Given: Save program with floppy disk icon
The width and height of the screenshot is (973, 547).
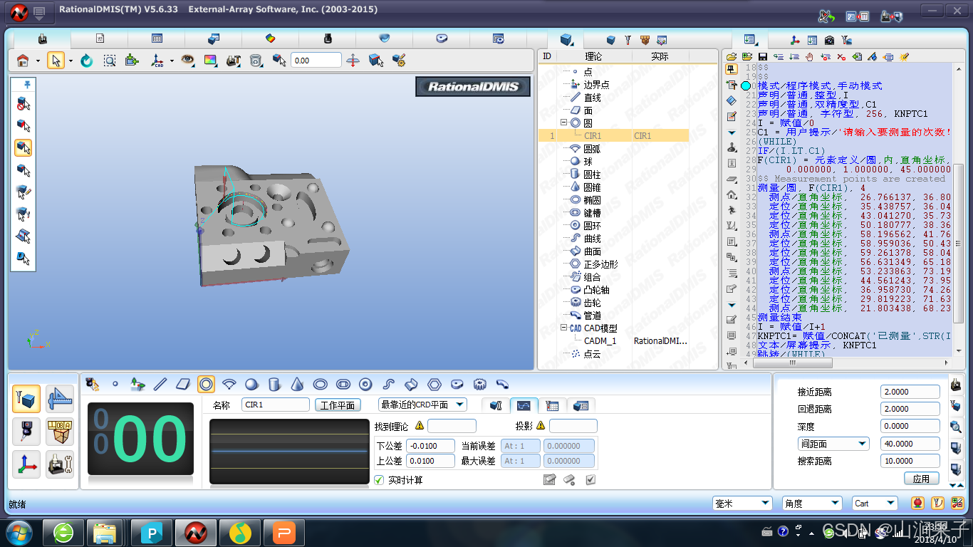Looking at the screenshot, I should [x=763, y=56].
